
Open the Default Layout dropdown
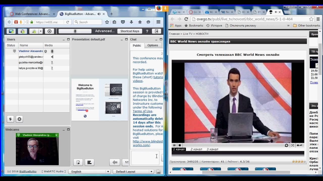133,172
